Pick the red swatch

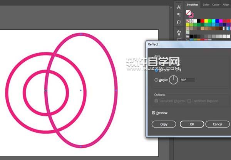(203, 21)
